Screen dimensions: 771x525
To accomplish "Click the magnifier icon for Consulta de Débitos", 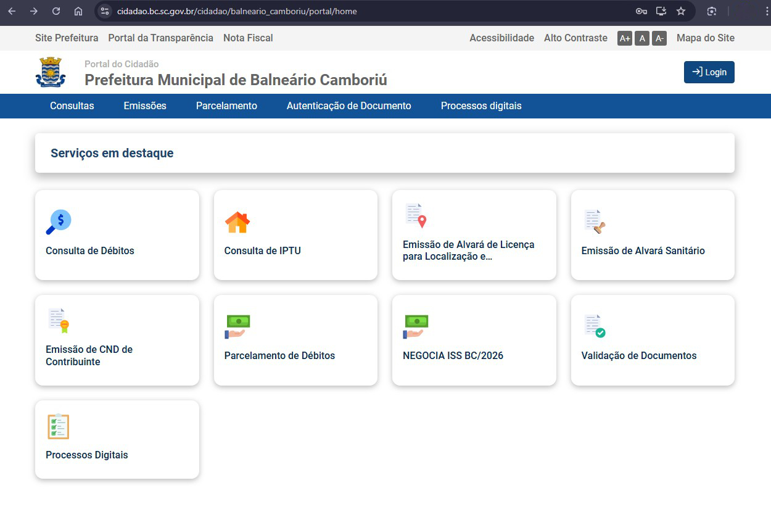I will pyautogui.click(x=59, y=222).
